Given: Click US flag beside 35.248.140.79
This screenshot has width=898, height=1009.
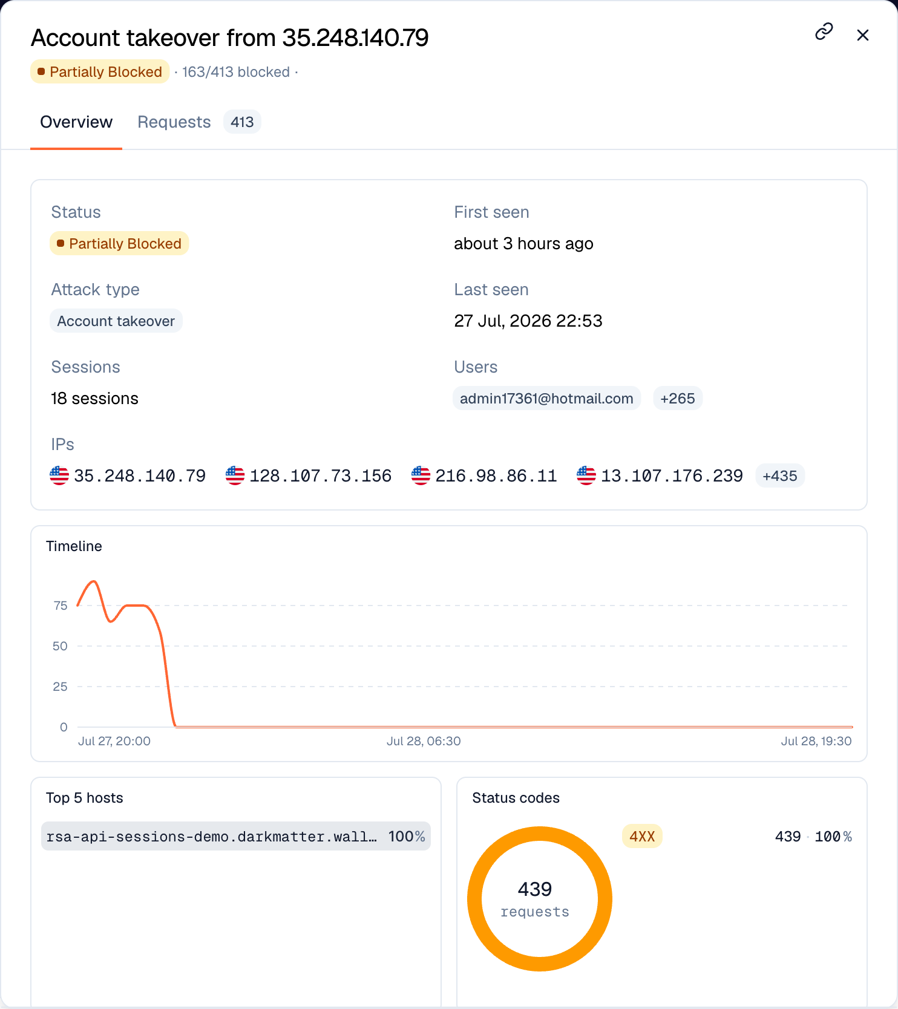Looking at the screenshot, I should pyautogui.click(x=59, y=475).
